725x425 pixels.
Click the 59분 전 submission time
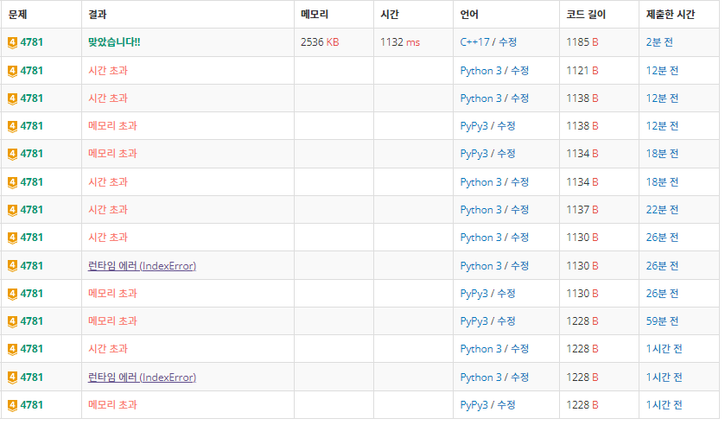662,321
